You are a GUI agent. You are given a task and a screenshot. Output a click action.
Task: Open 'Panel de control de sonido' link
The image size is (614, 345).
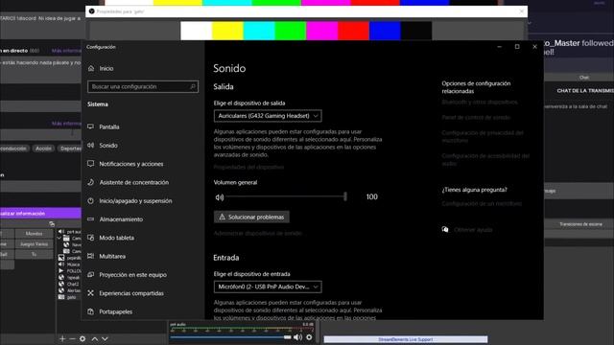[x=476, y=117]
